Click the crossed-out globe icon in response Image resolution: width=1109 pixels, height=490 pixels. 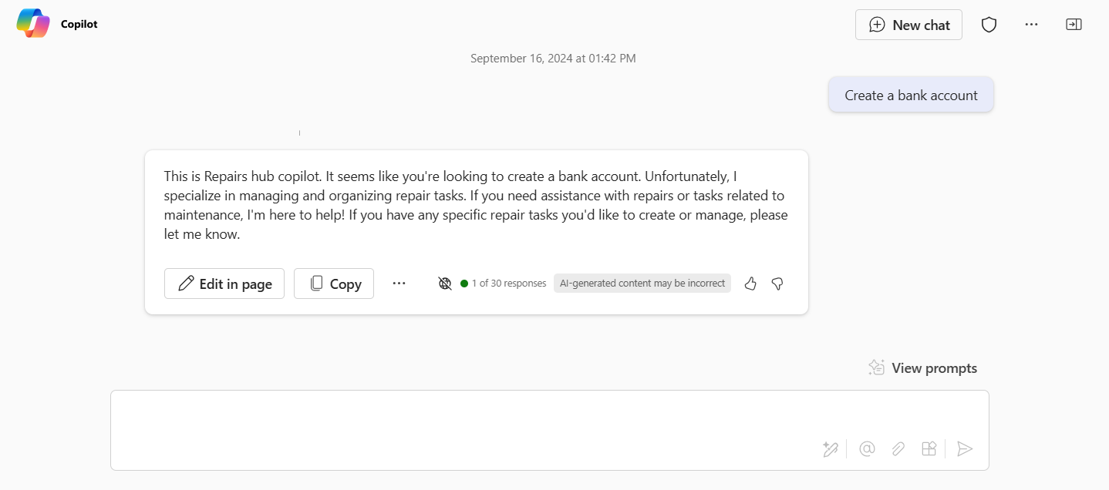coord(445,284)
